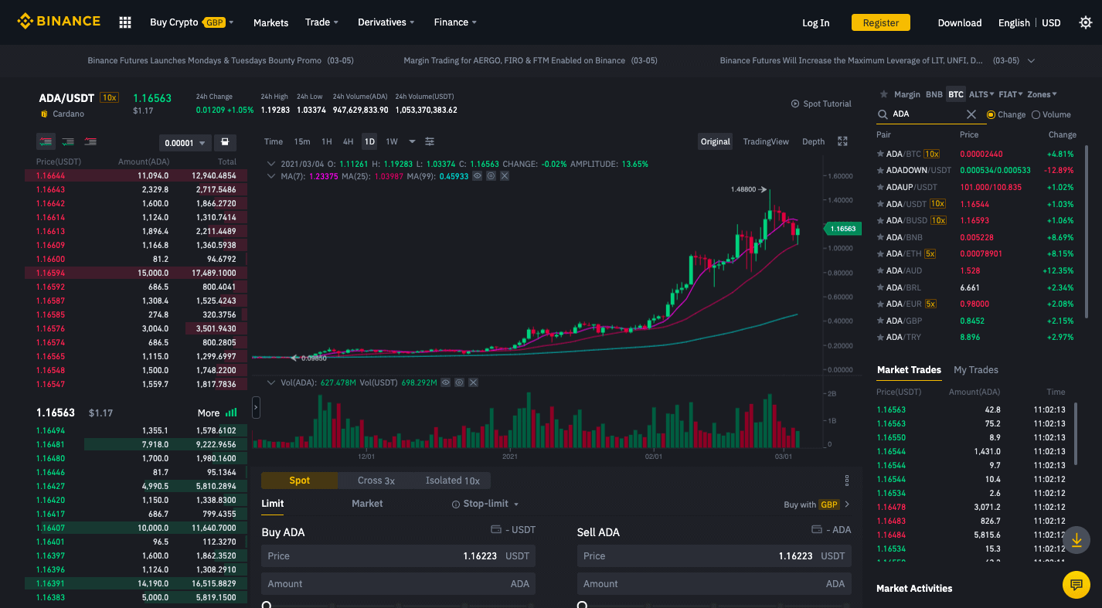
Task: Star the ADADOWN/USDT pair
Action: pyautogui.click(x=880, y=170)
